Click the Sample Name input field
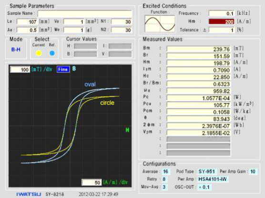The image size is (265, 198). point(85,13)
